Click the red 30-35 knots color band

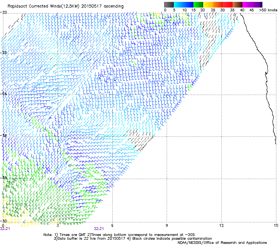228,5
